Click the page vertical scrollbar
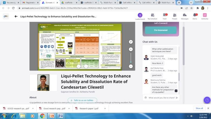 (183, 46)
